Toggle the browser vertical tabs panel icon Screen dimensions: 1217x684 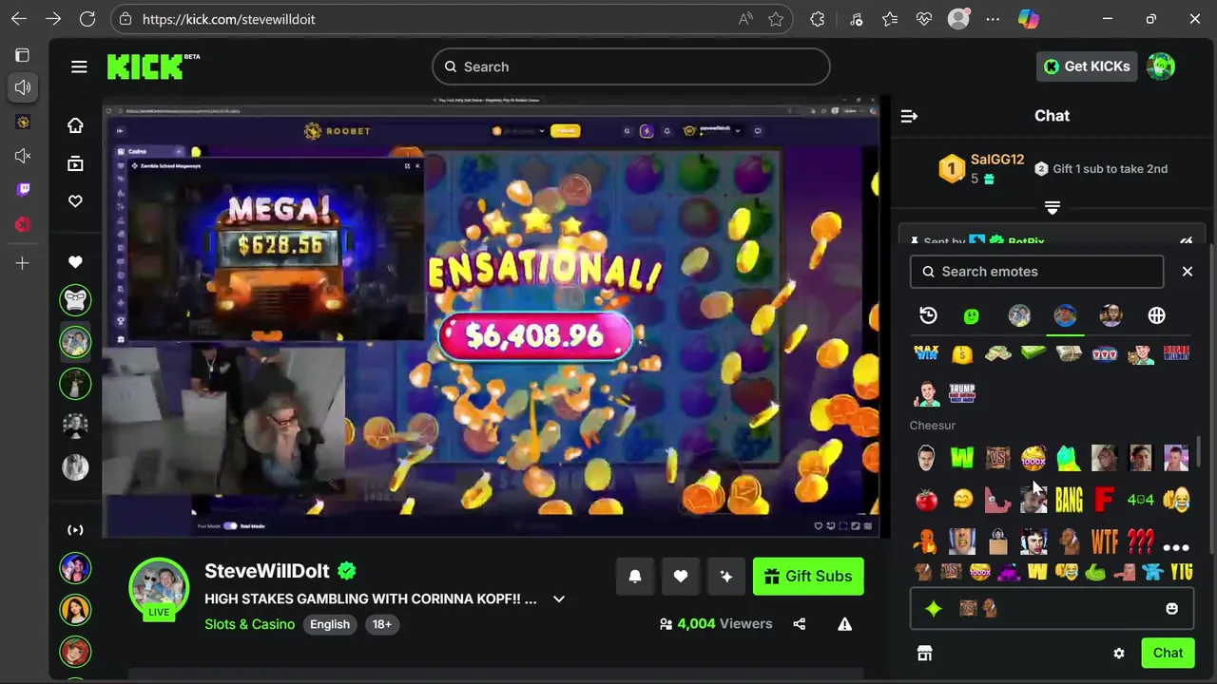coord(23,55)
